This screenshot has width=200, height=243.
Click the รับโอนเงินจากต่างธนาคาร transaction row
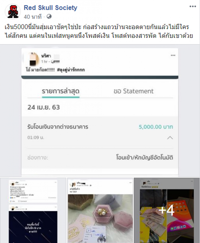point(100,132)
